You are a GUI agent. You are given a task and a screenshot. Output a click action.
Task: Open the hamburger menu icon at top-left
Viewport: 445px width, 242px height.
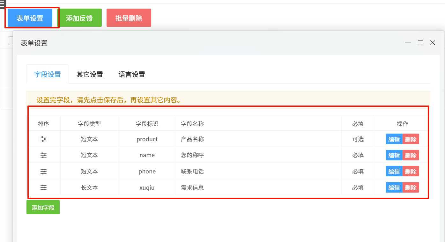pyautogui.click(x=3, y=4)
